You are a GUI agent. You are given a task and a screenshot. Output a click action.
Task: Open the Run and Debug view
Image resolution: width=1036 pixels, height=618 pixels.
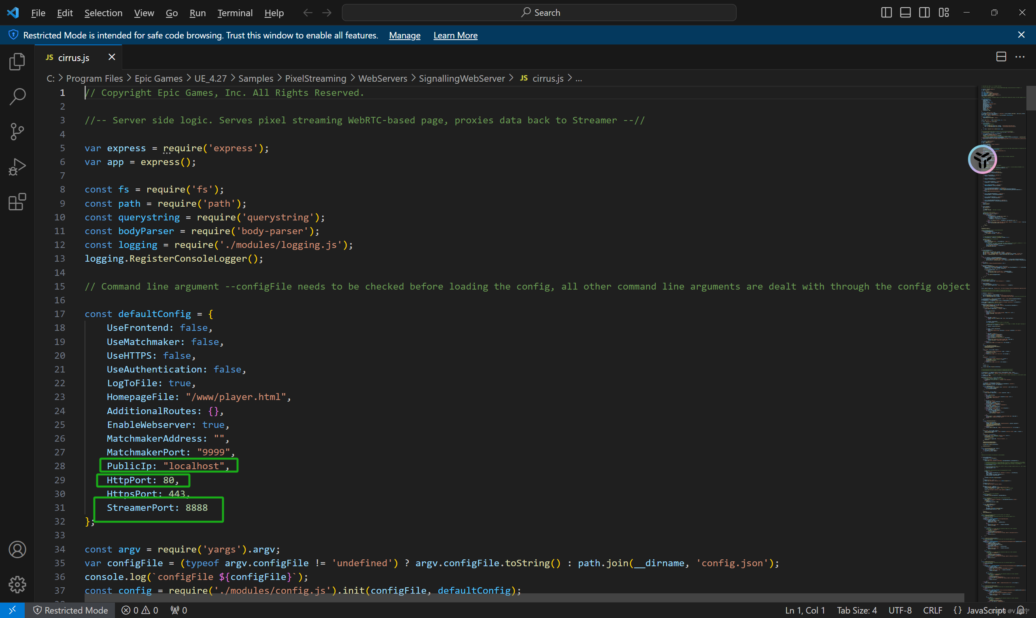point(17,167)
